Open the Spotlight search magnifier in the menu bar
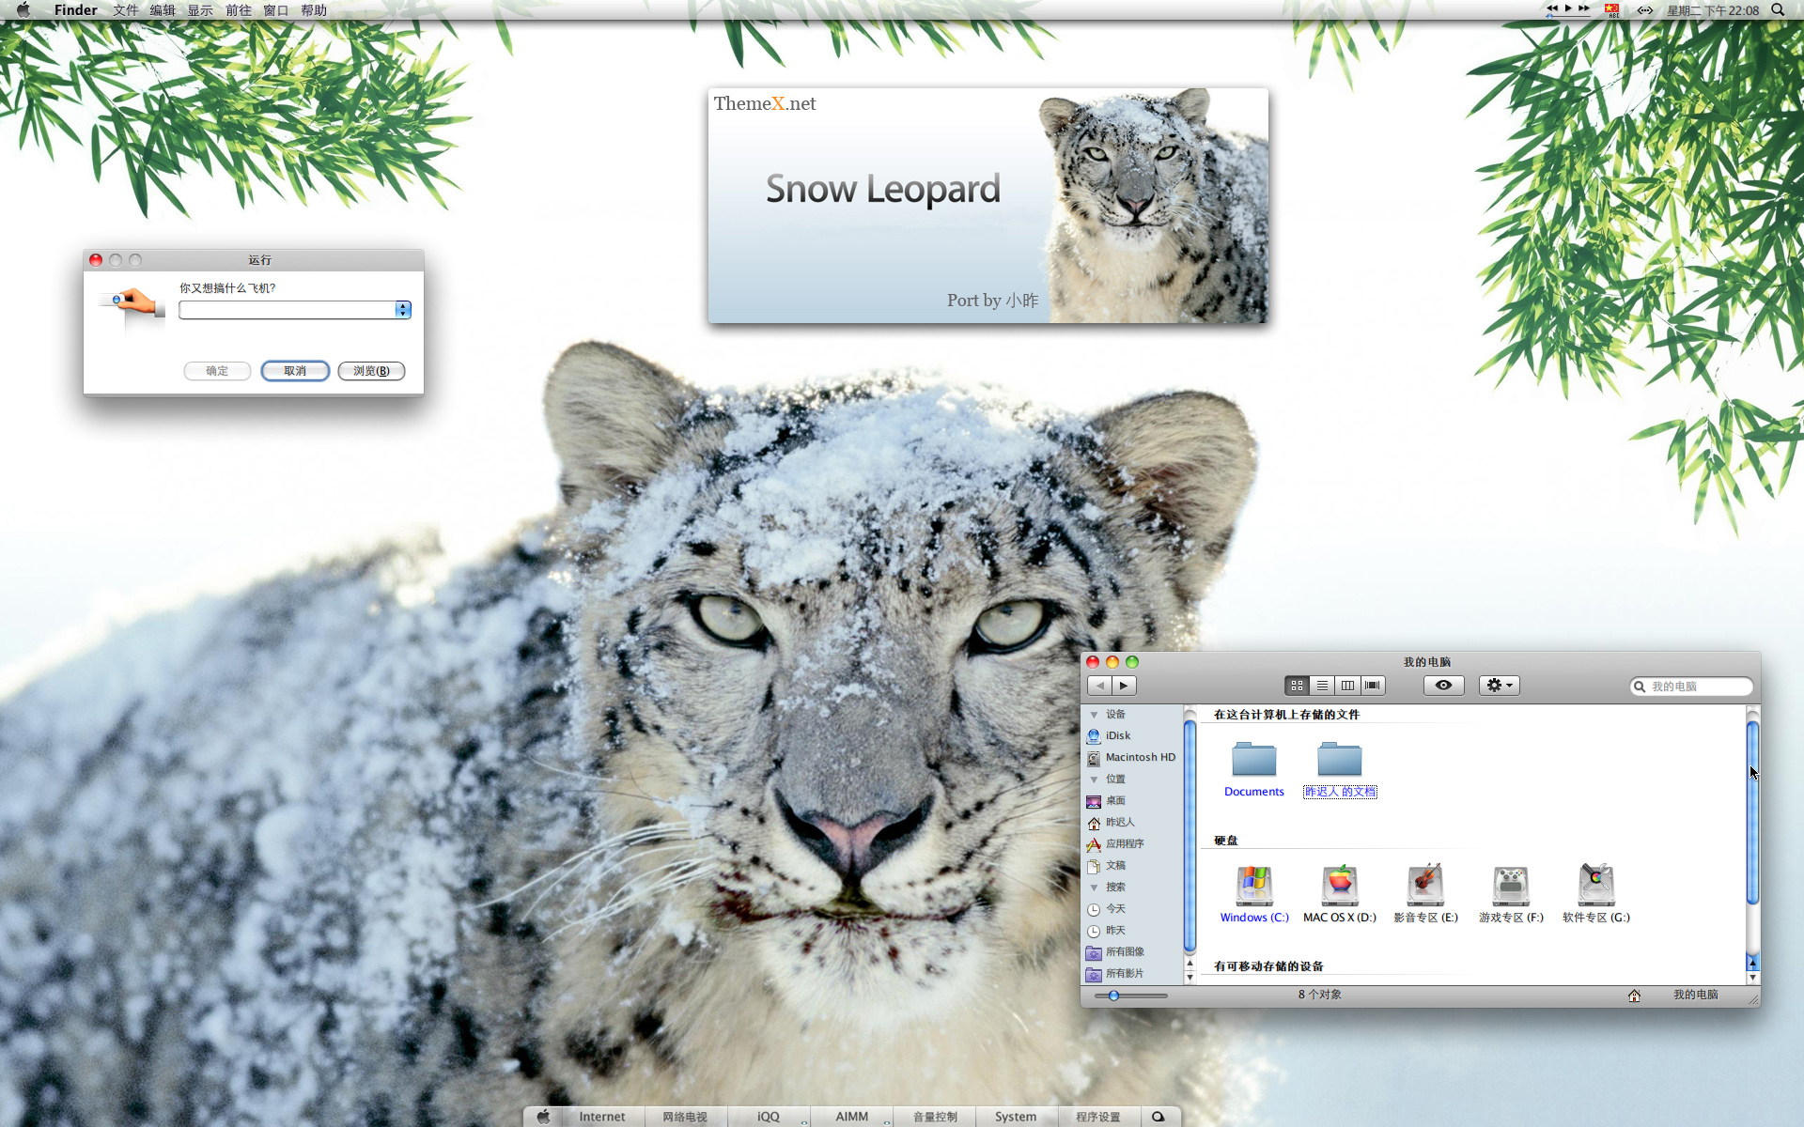The image size is (1804, 1127). pyautogui.click(x=1778, y=10)
